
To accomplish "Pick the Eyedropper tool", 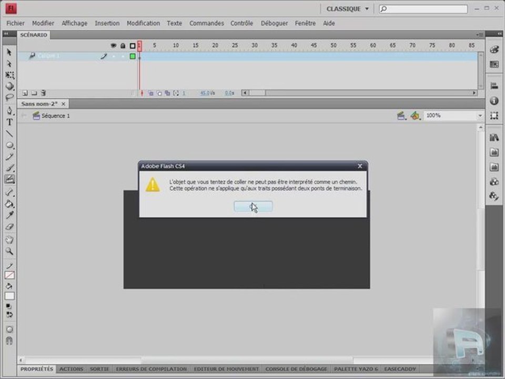I will pyautogui.click(x=9, y=215).
